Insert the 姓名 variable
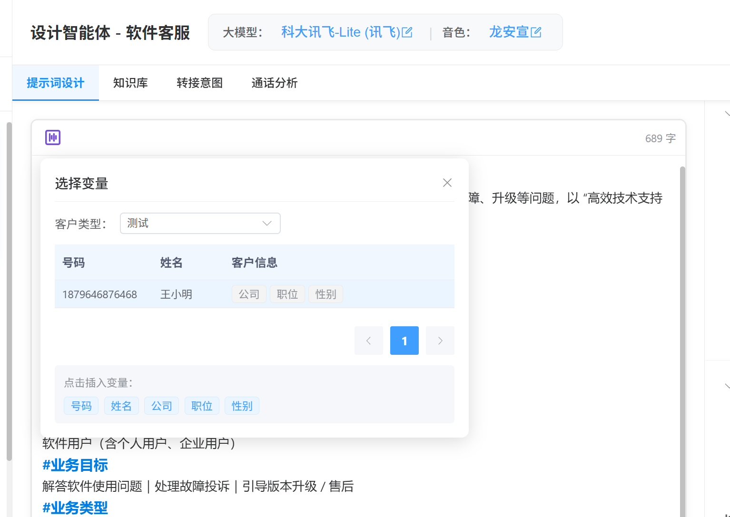 point(121,406)
